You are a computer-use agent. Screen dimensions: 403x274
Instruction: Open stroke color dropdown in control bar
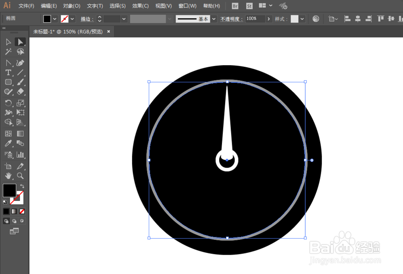72,19
